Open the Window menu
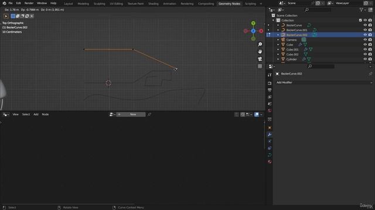This screenshot has width=375, height=210. (42, 3)
